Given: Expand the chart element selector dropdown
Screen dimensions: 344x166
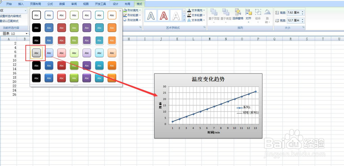Looking at the screenshot, I should (25, 11).
